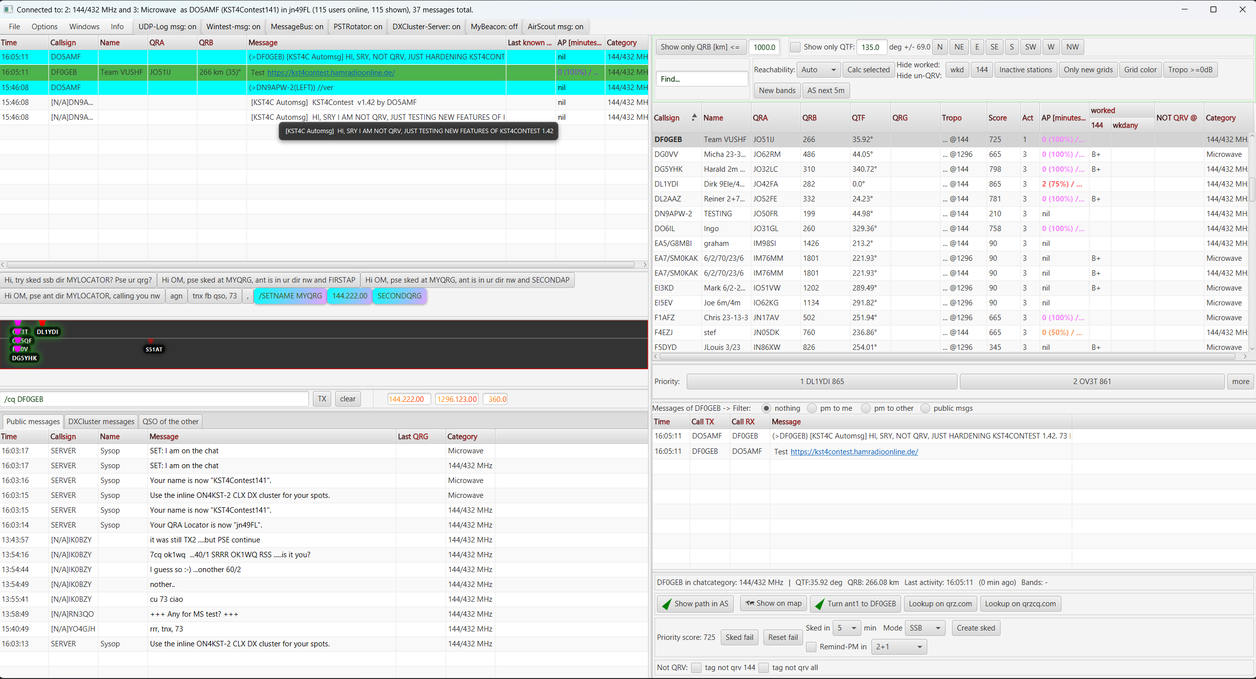The height and width of the screenshot is (679, 1256).
Task: Toggle Hide worked wkd button
Action: point(957,70)
